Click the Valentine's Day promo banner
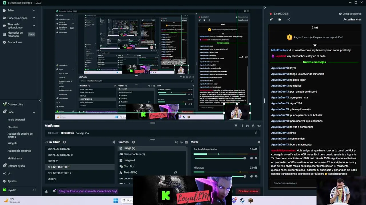Image resolution: width=366 pixels, height=205 pixels. point(88,191)
